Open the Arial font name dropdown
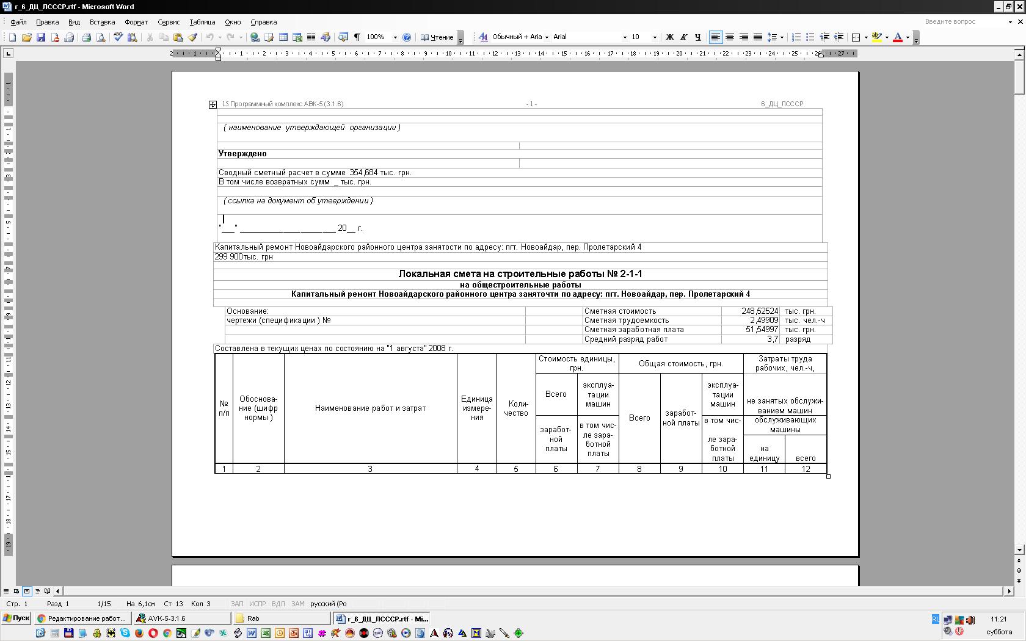 [x=624, y=37]
